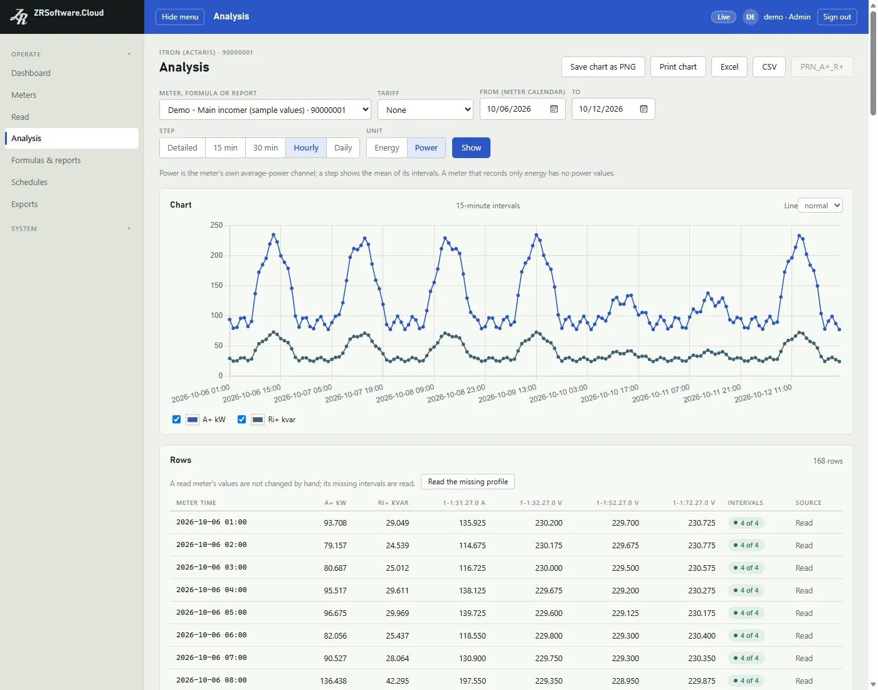Click the ZRSoftware.Cloud logo icon

(19, 17)
